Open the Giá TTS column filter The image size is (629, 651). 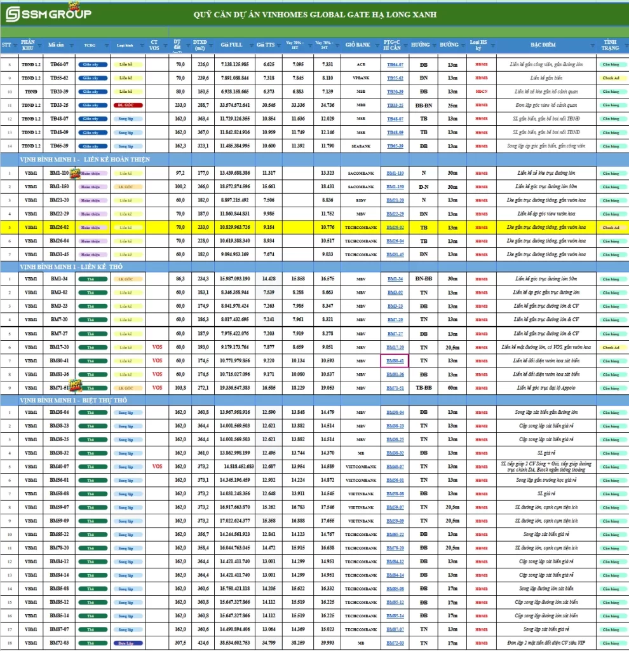(278, 45)
